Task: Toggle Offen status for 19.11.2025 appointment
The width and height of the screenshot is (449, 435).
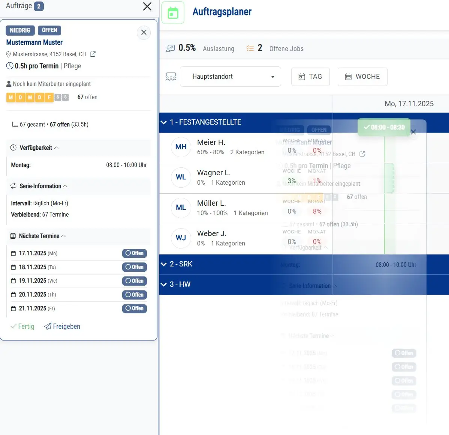Action: (x=134, y=281)
